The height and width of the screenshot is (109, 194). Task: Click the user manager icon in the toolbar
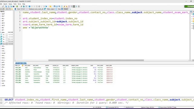point(22,6)
